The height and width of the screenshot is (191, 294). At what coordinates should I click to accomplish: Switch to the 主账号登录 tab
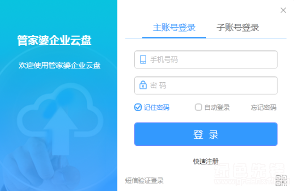coord(174,28)
